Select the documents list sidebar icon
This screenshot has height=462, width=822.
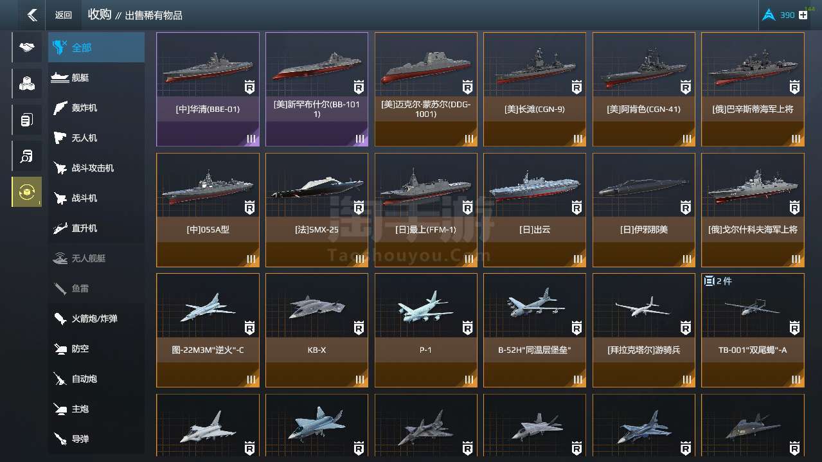(x=27, y=120)
